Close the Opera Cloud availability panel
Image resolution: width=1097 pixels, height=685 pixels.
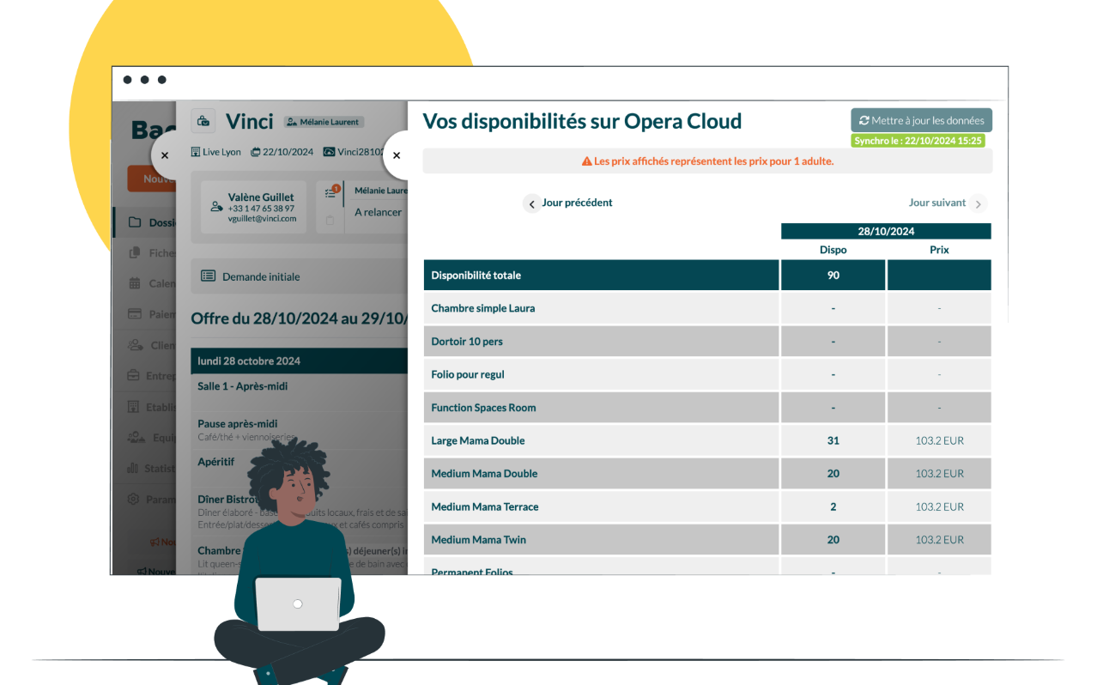(397, 155)
